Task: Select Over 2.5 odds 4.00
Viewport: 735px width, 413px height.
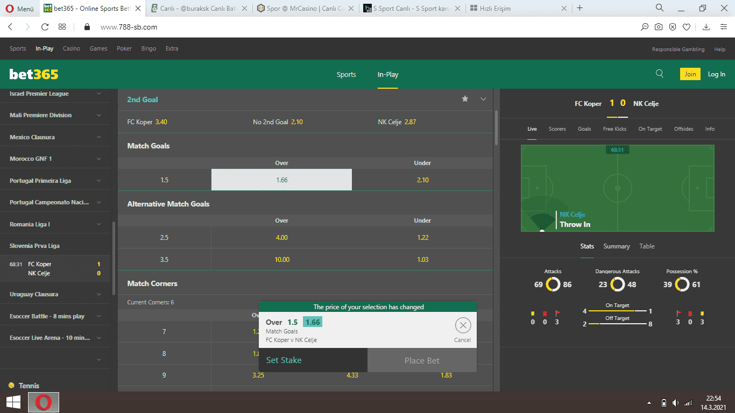Action: pyautogui.click(x=281, y=237)
